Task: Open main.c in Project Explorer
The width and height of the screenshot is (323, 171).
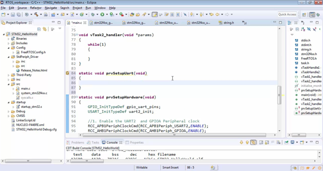Action: coord(25,89)
